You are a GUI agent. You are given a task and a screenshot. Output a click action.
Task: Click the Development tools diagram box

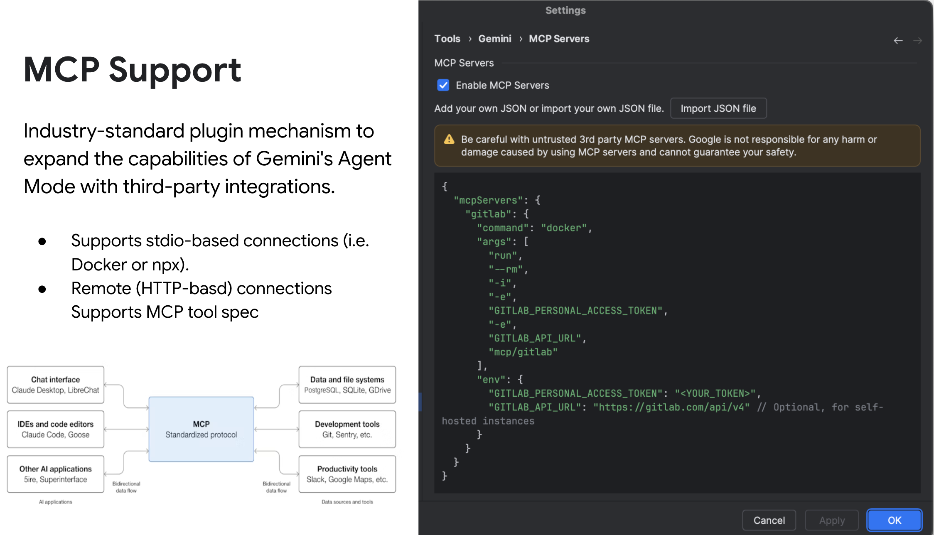click(x=347, y=429)
